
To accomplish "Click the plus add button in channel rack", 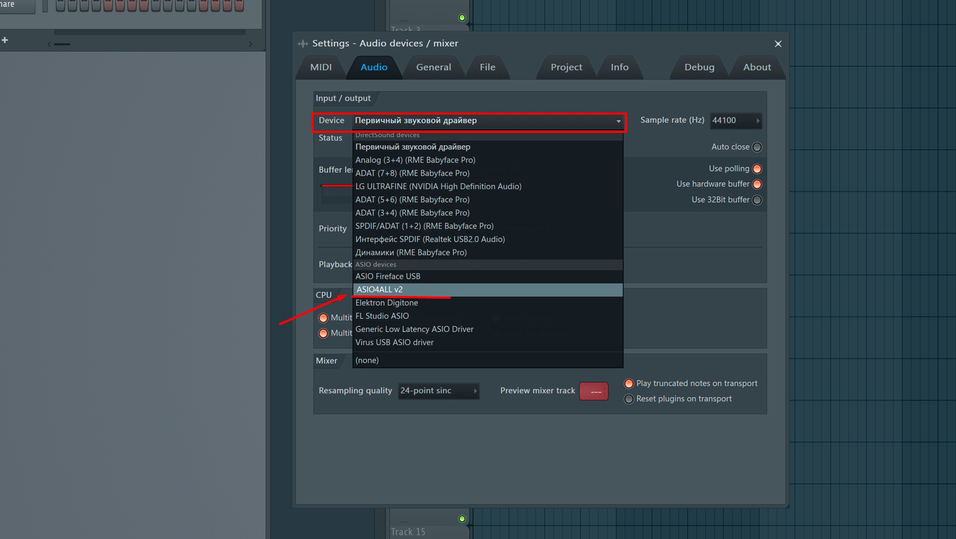I will coord(5,40).
